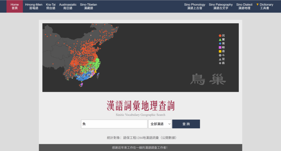The width and height of the screenshot is (281, 151).
Task: Click the red circle legend marker
Action: coord(220,36)
